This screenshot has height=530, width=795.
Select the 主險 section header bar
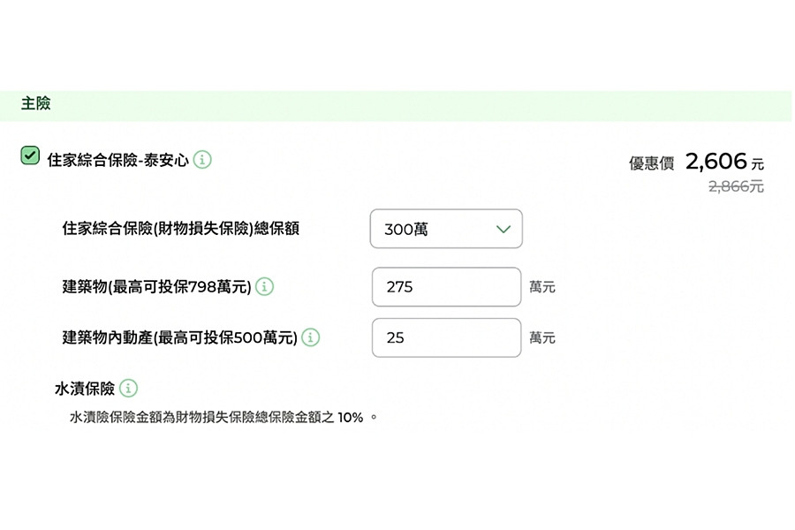pyautogui.click(x=396, y=105)
